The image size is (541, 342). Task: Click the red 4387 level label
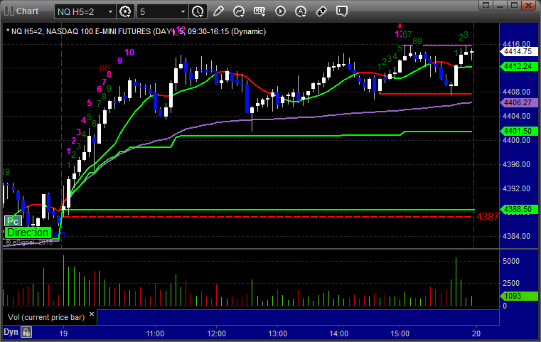488,217
